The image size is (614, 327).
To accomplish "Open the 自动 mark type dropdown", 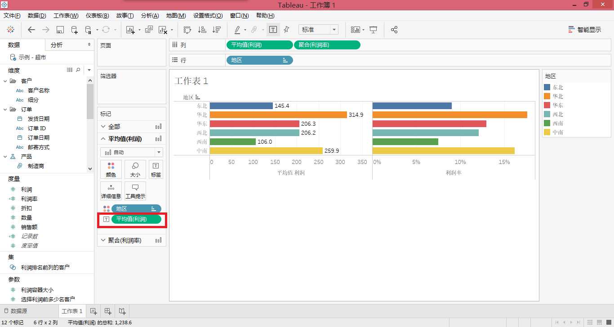I will pos(131,152).
